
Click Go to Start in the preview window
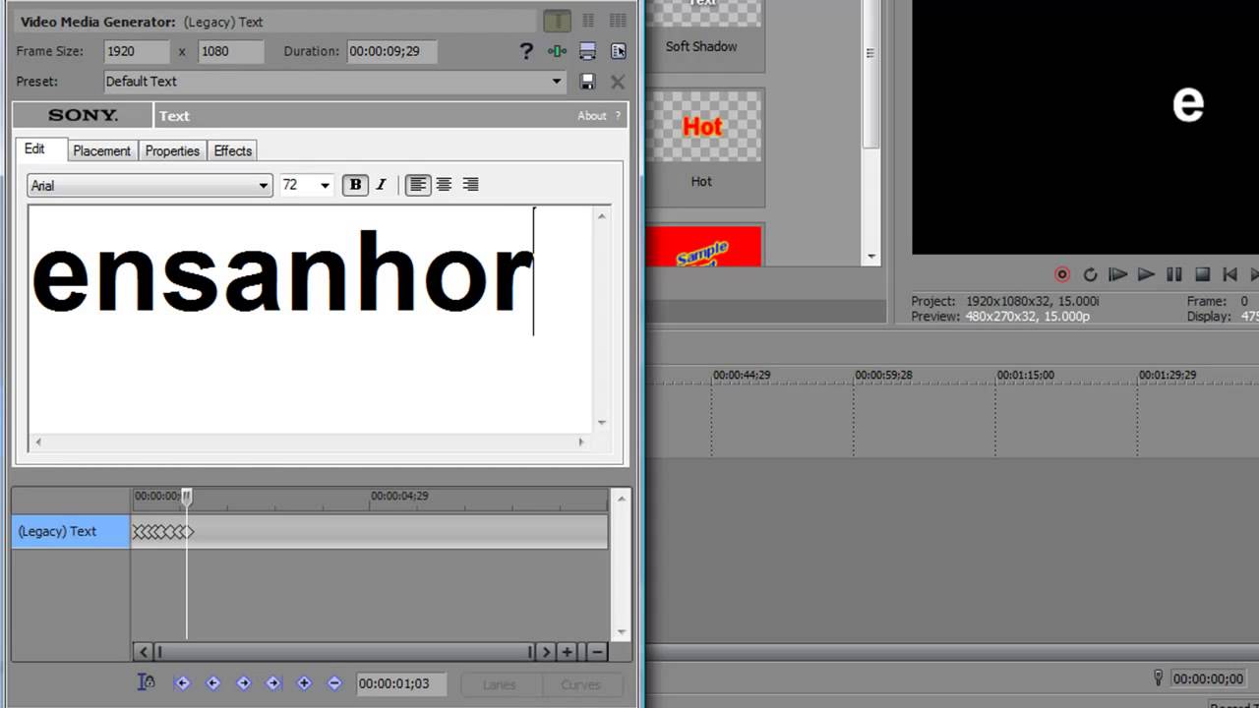pyautogui.click(x=1229, y=274)
